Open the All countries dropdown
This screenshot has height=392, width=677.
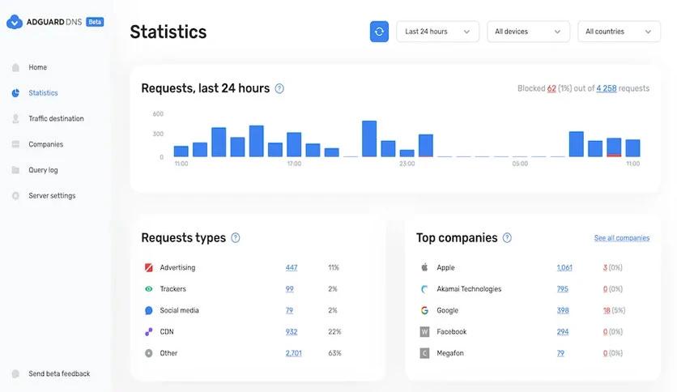619,32
